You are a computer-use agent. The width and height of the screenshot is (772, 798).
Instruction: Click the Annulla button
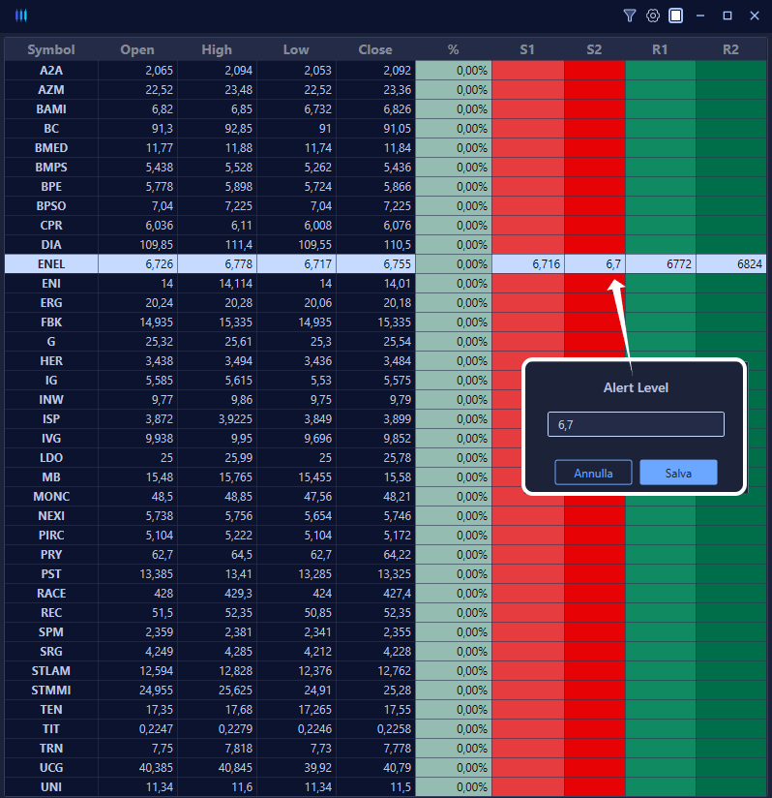tap(593, 473)
